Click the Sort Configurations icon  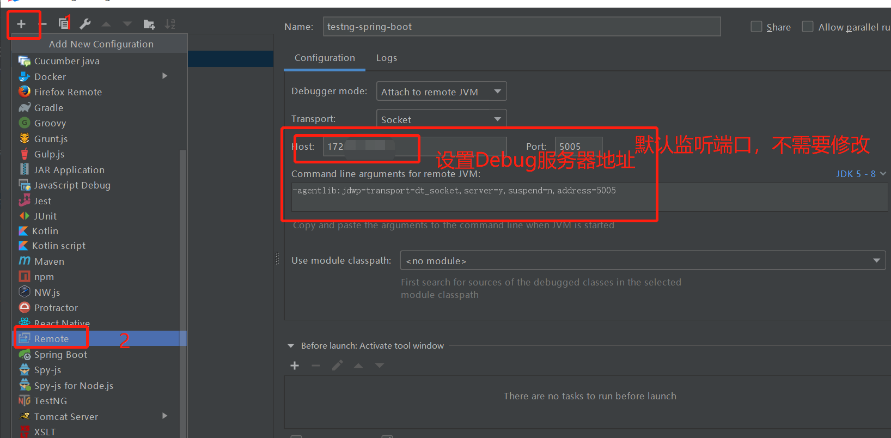click(x=170, y=24)
